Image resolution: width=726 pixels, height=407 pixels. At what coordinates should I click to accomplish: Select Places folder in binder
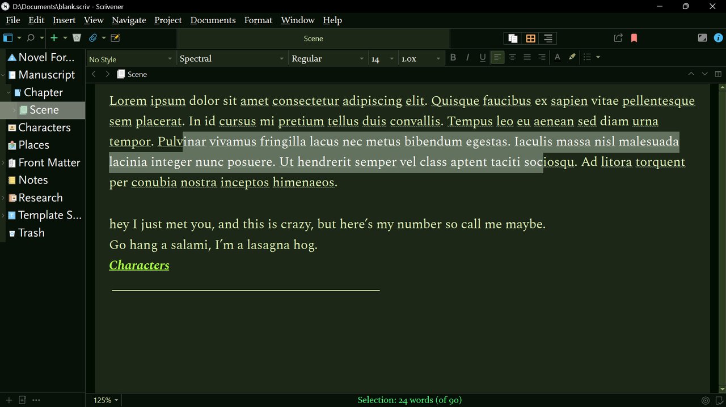[43, 145]
